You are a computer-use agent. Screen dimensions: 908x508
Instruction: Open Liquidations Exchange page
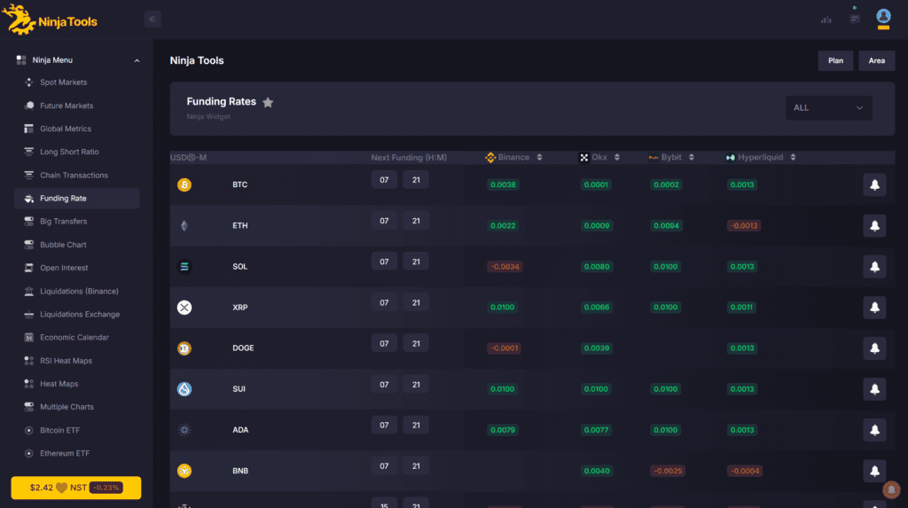(x=79, y=314)
